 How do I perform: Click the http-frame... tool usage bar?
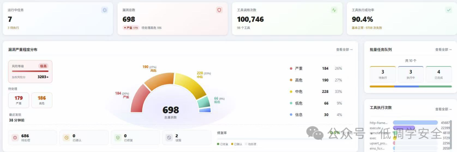point(416,122)
